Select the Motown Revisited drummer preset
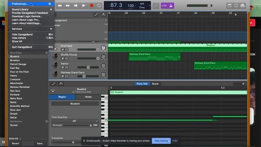The image size is (261, 147). point(20,87)
